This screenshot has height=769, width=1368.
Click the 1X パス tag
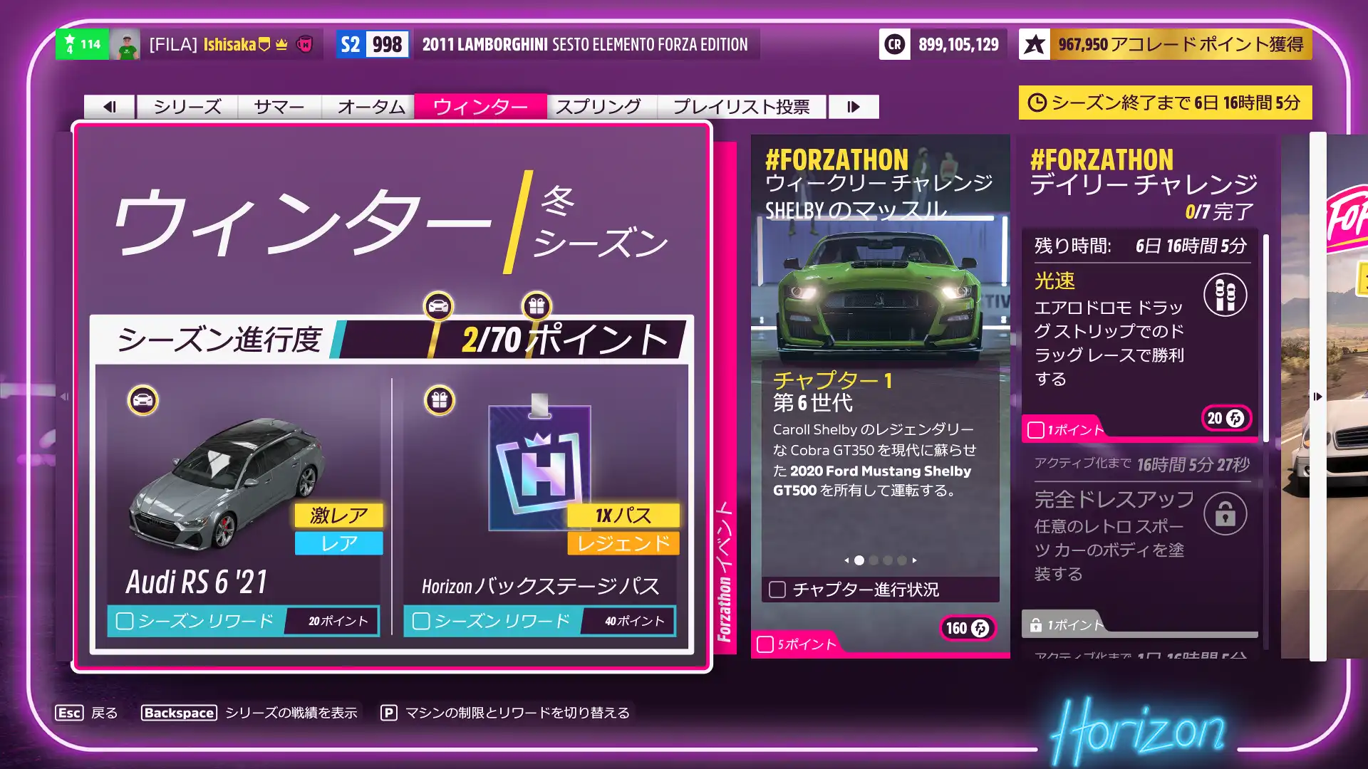click(x=623, y=515)
